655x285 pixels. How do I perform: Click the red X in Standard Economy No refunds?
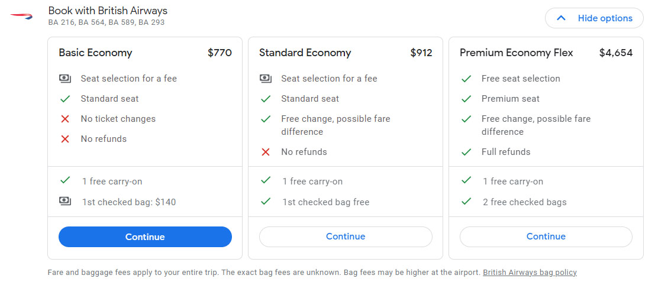266,152
